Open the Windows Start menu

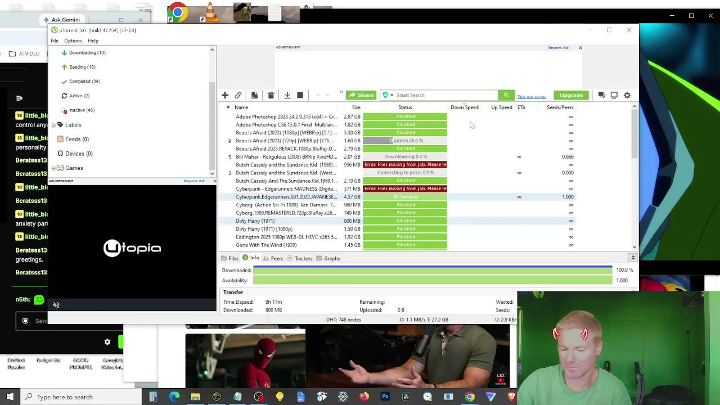(10, 397)
